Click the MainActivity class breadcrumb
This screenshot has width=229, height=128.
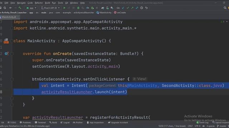click(104, 13)
